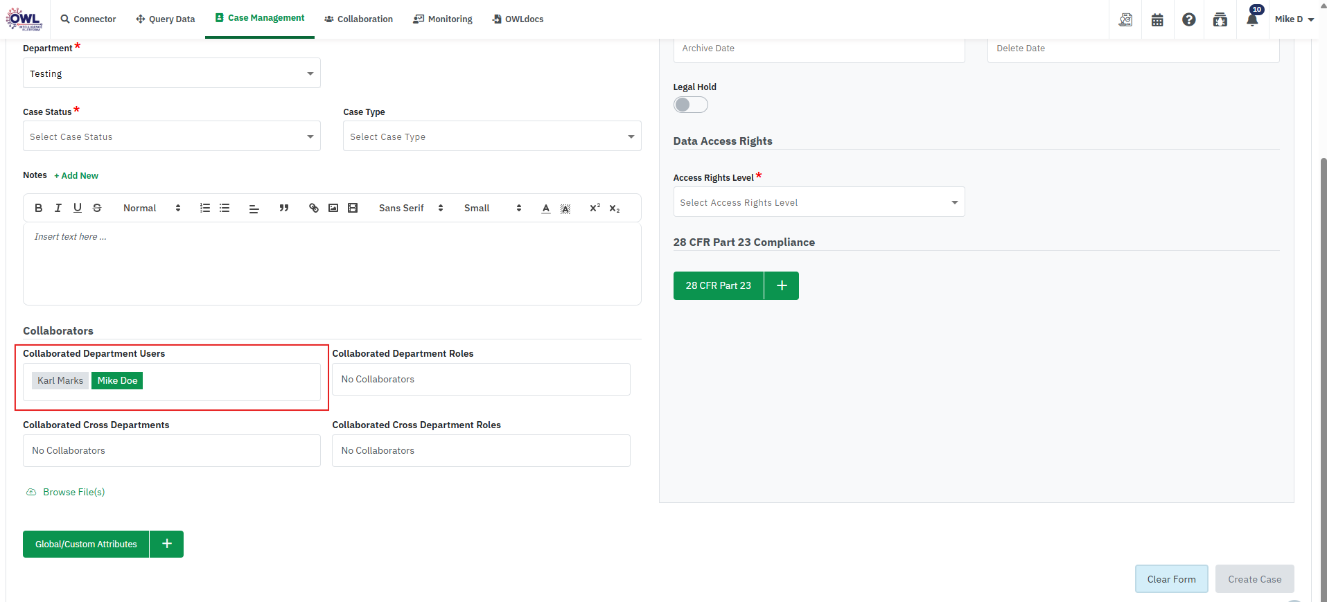The width and height of the screenshot is (1327, 602).
Task: Click the blockquote icon in Notes toolbar
Action: tap(283, 208)
